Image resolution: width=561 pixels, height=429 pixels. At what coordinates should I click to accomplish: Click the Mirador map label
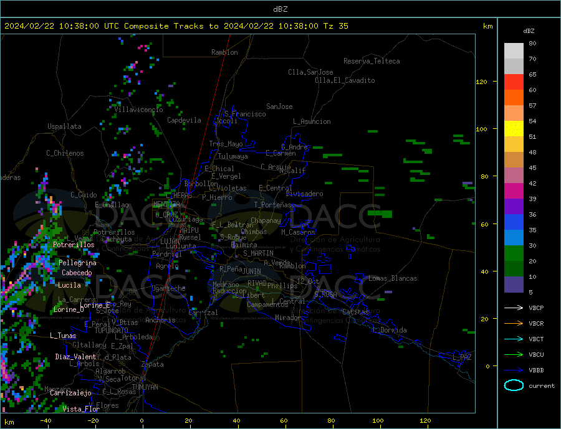pyautogui.click(x=288, y=318)
